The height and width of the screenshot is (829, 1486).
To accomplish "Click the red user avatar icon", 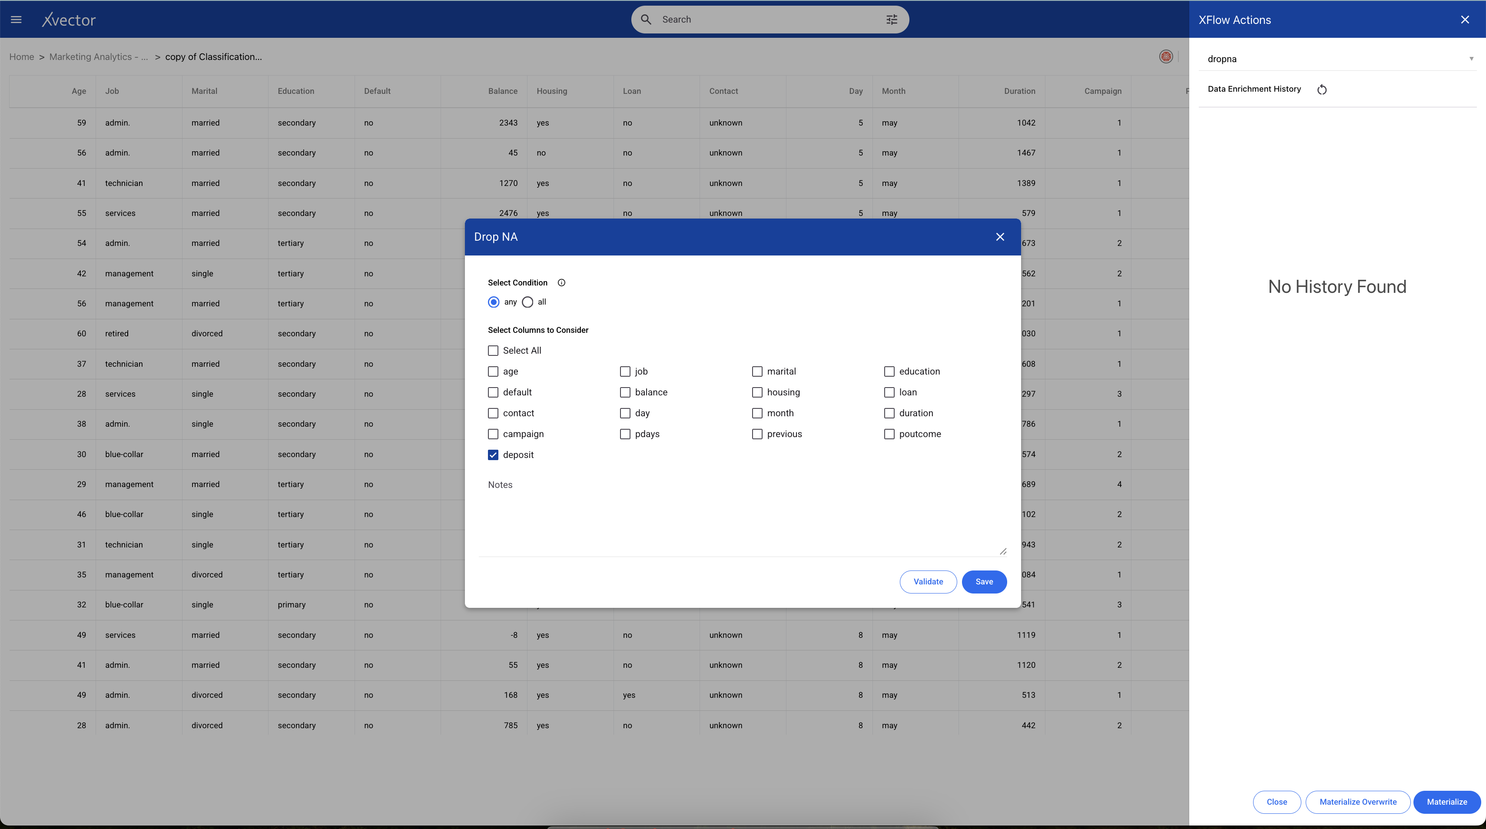I will tap(1166, 56).
